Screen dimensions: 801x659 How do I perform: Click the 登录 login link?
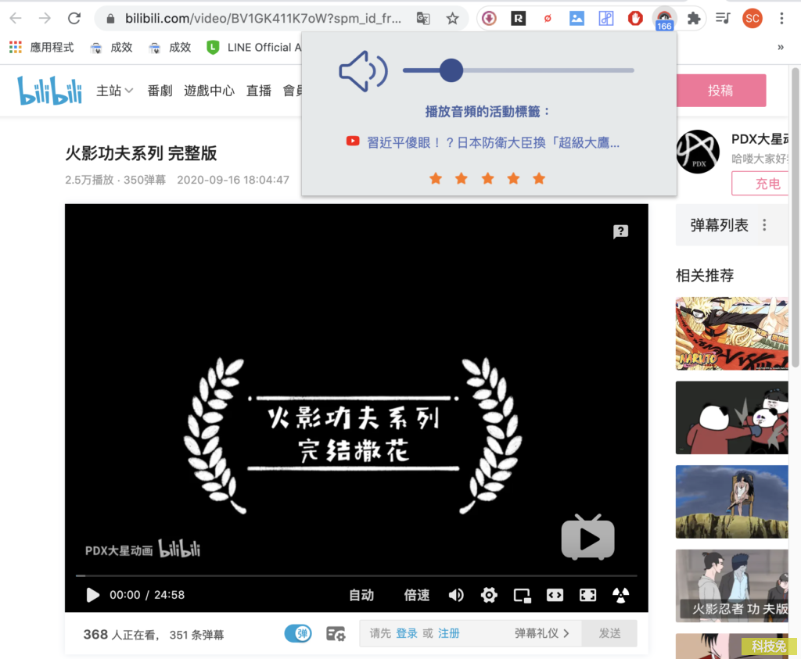[x=407, y=633]
